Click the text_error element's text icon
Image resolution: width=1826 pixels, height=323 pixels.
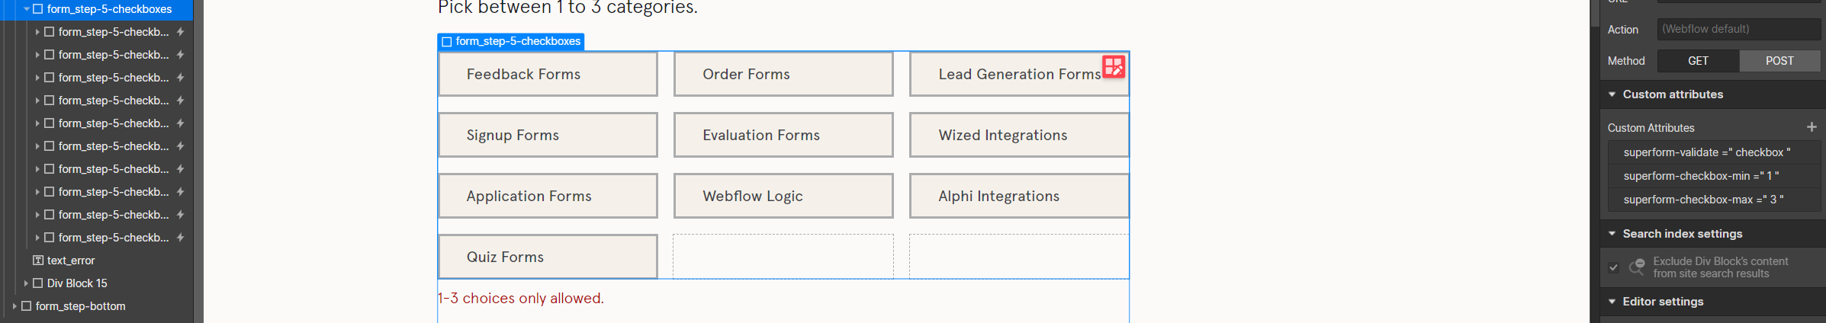tap(37, 261)
